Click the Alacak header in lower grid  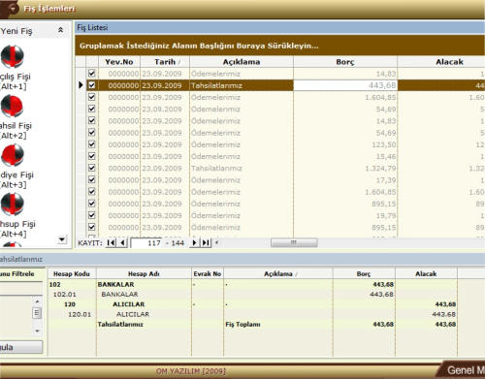click(x=426, y=274)
